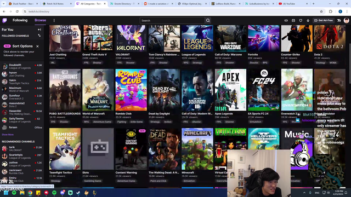This screenshot has width=351, height=197.
Task: Select the Gambling Game tag under Slots
Action: pyautogui.click(x=93, y=181)
